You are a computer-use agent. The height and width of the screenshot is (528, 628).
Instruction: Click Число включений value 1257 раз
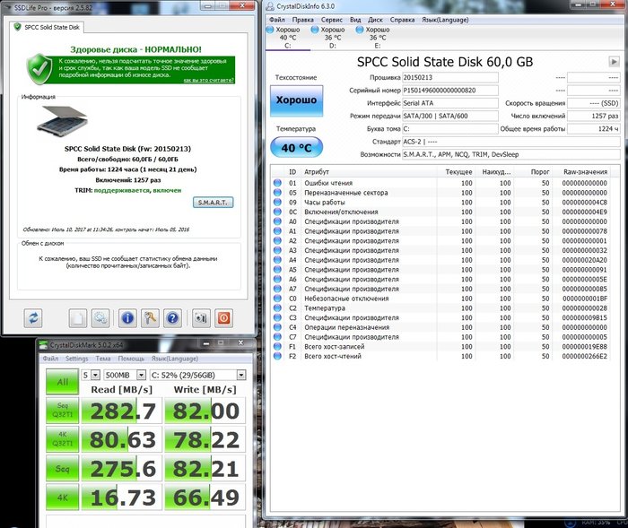[x=594, y=116]
